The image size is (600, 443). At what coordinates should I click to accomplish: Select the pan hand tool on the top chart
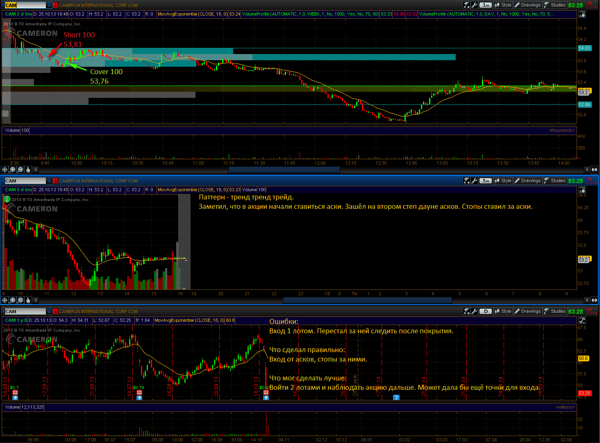(x=28, y=170)
